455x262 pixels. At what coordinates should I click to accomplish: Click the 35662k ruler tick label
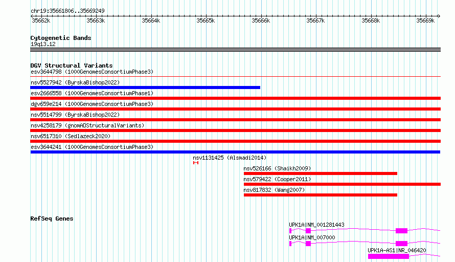coord(41,20)
